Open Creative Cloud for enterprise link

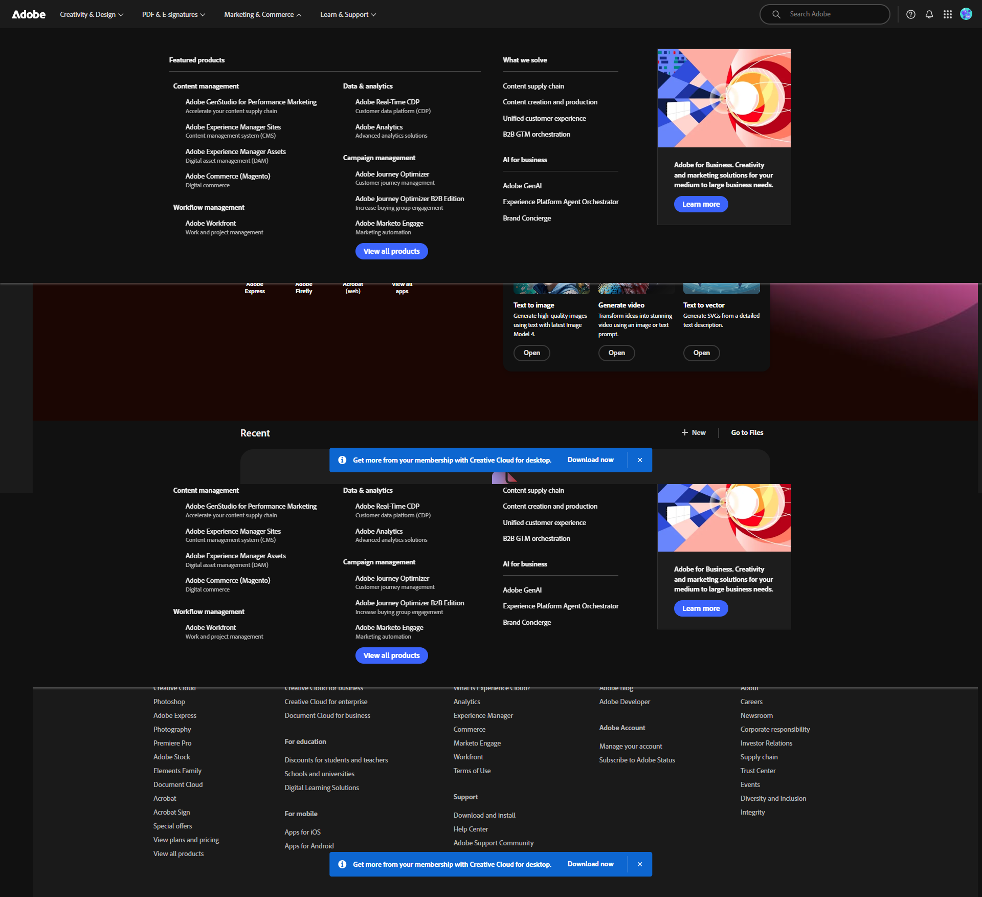[x=326, y=702]
